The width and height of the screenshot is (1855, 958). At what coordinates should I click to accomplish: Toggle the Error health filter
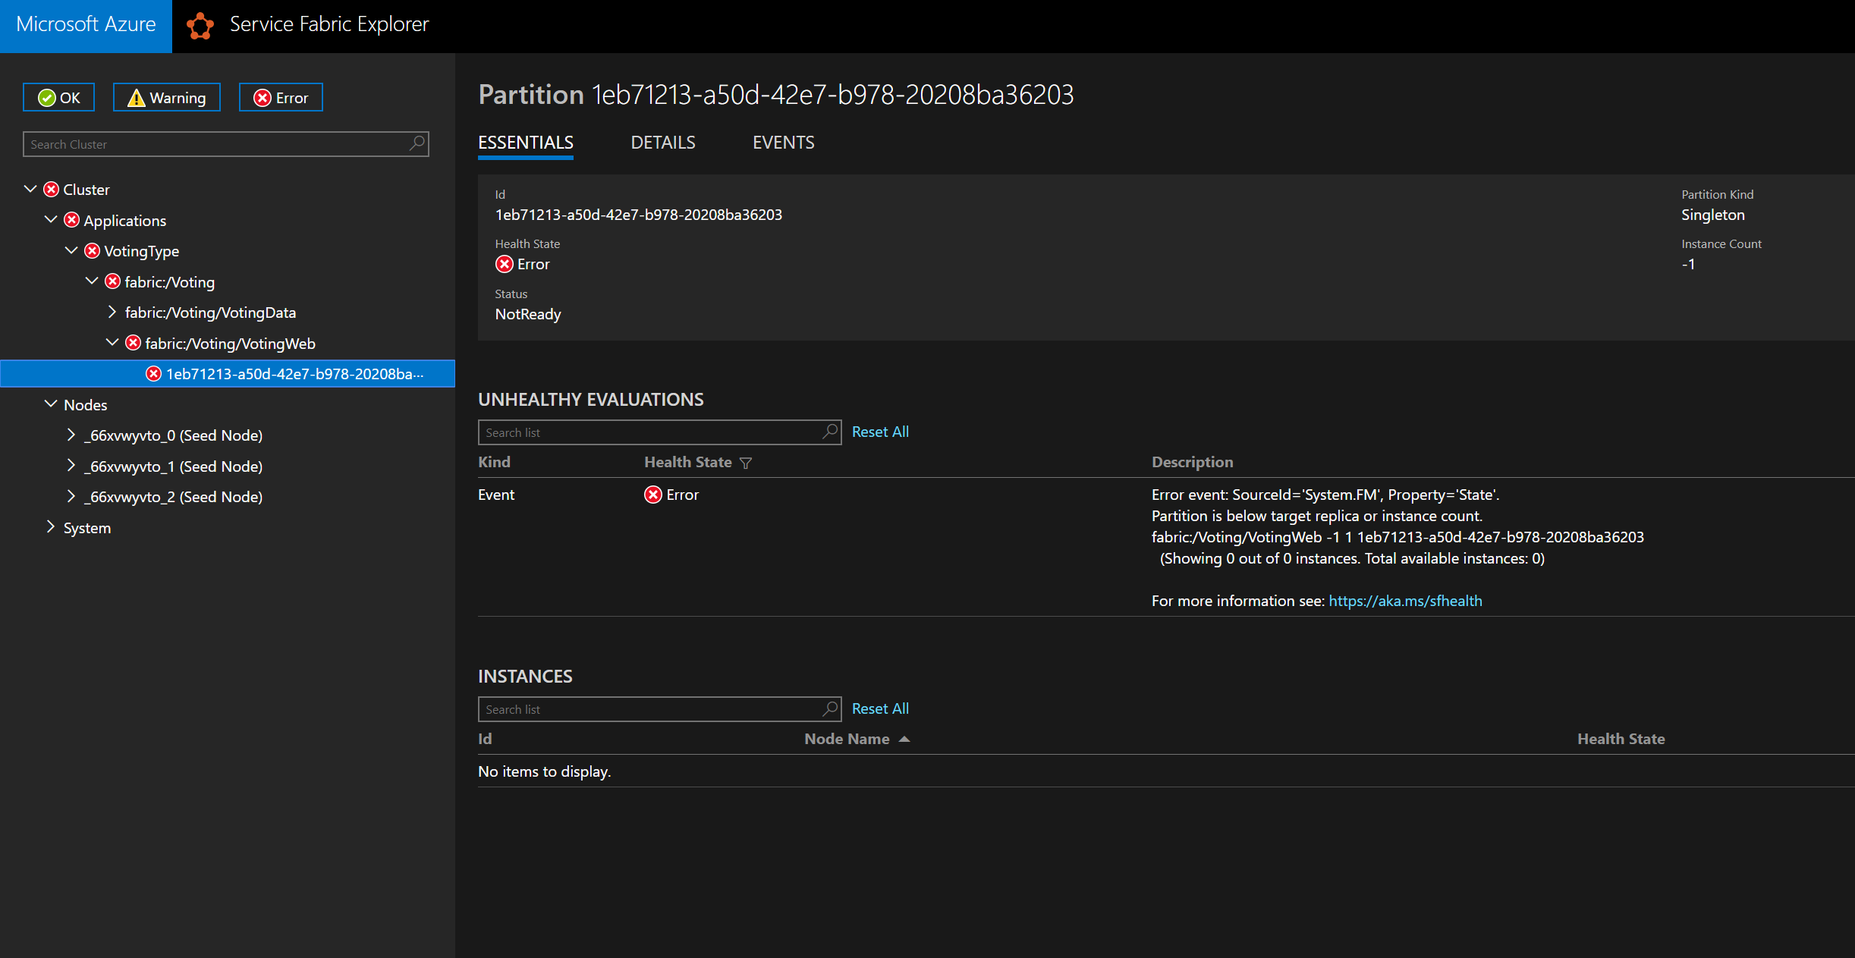click(x=281, y=97)
